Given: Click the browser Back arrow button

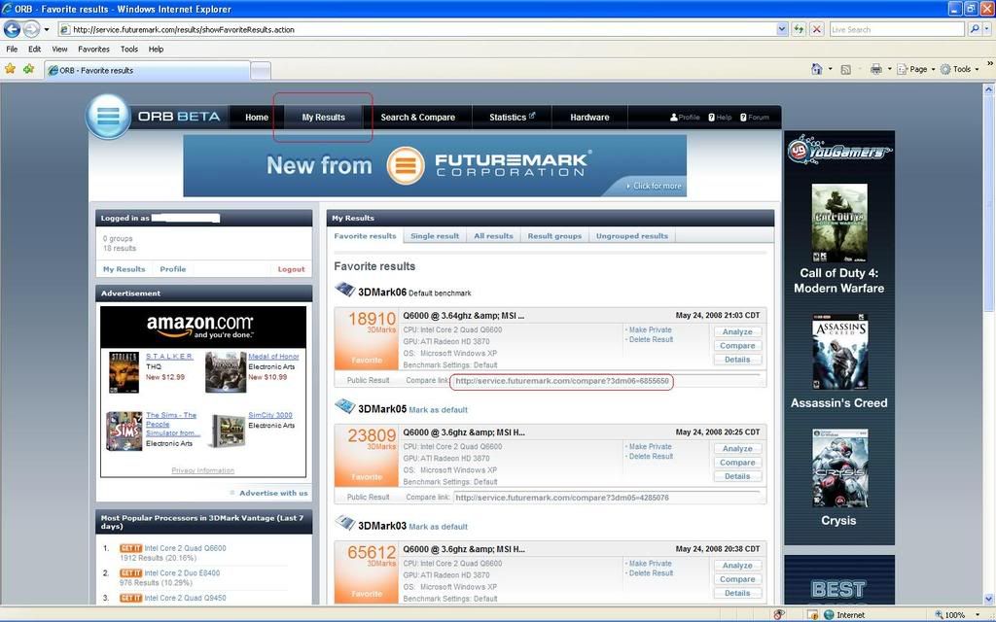Looking at the screenshot, I should (13, 29).
